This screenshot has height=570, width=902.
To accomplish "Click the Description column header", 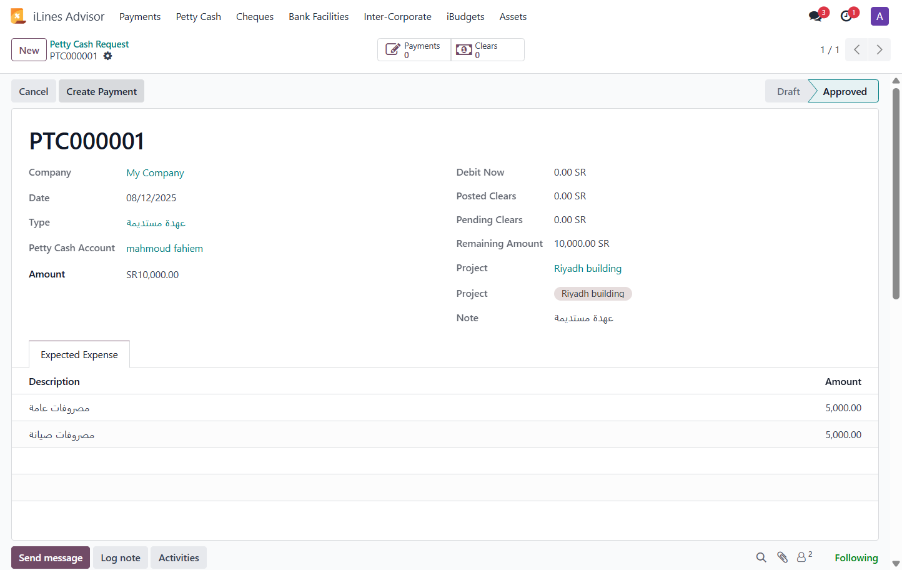I will (x=54, y=382).
